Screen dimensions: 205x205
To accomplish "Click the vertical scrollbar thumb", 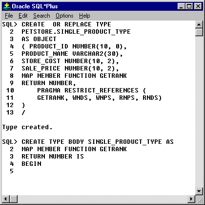I will (199, 32).
